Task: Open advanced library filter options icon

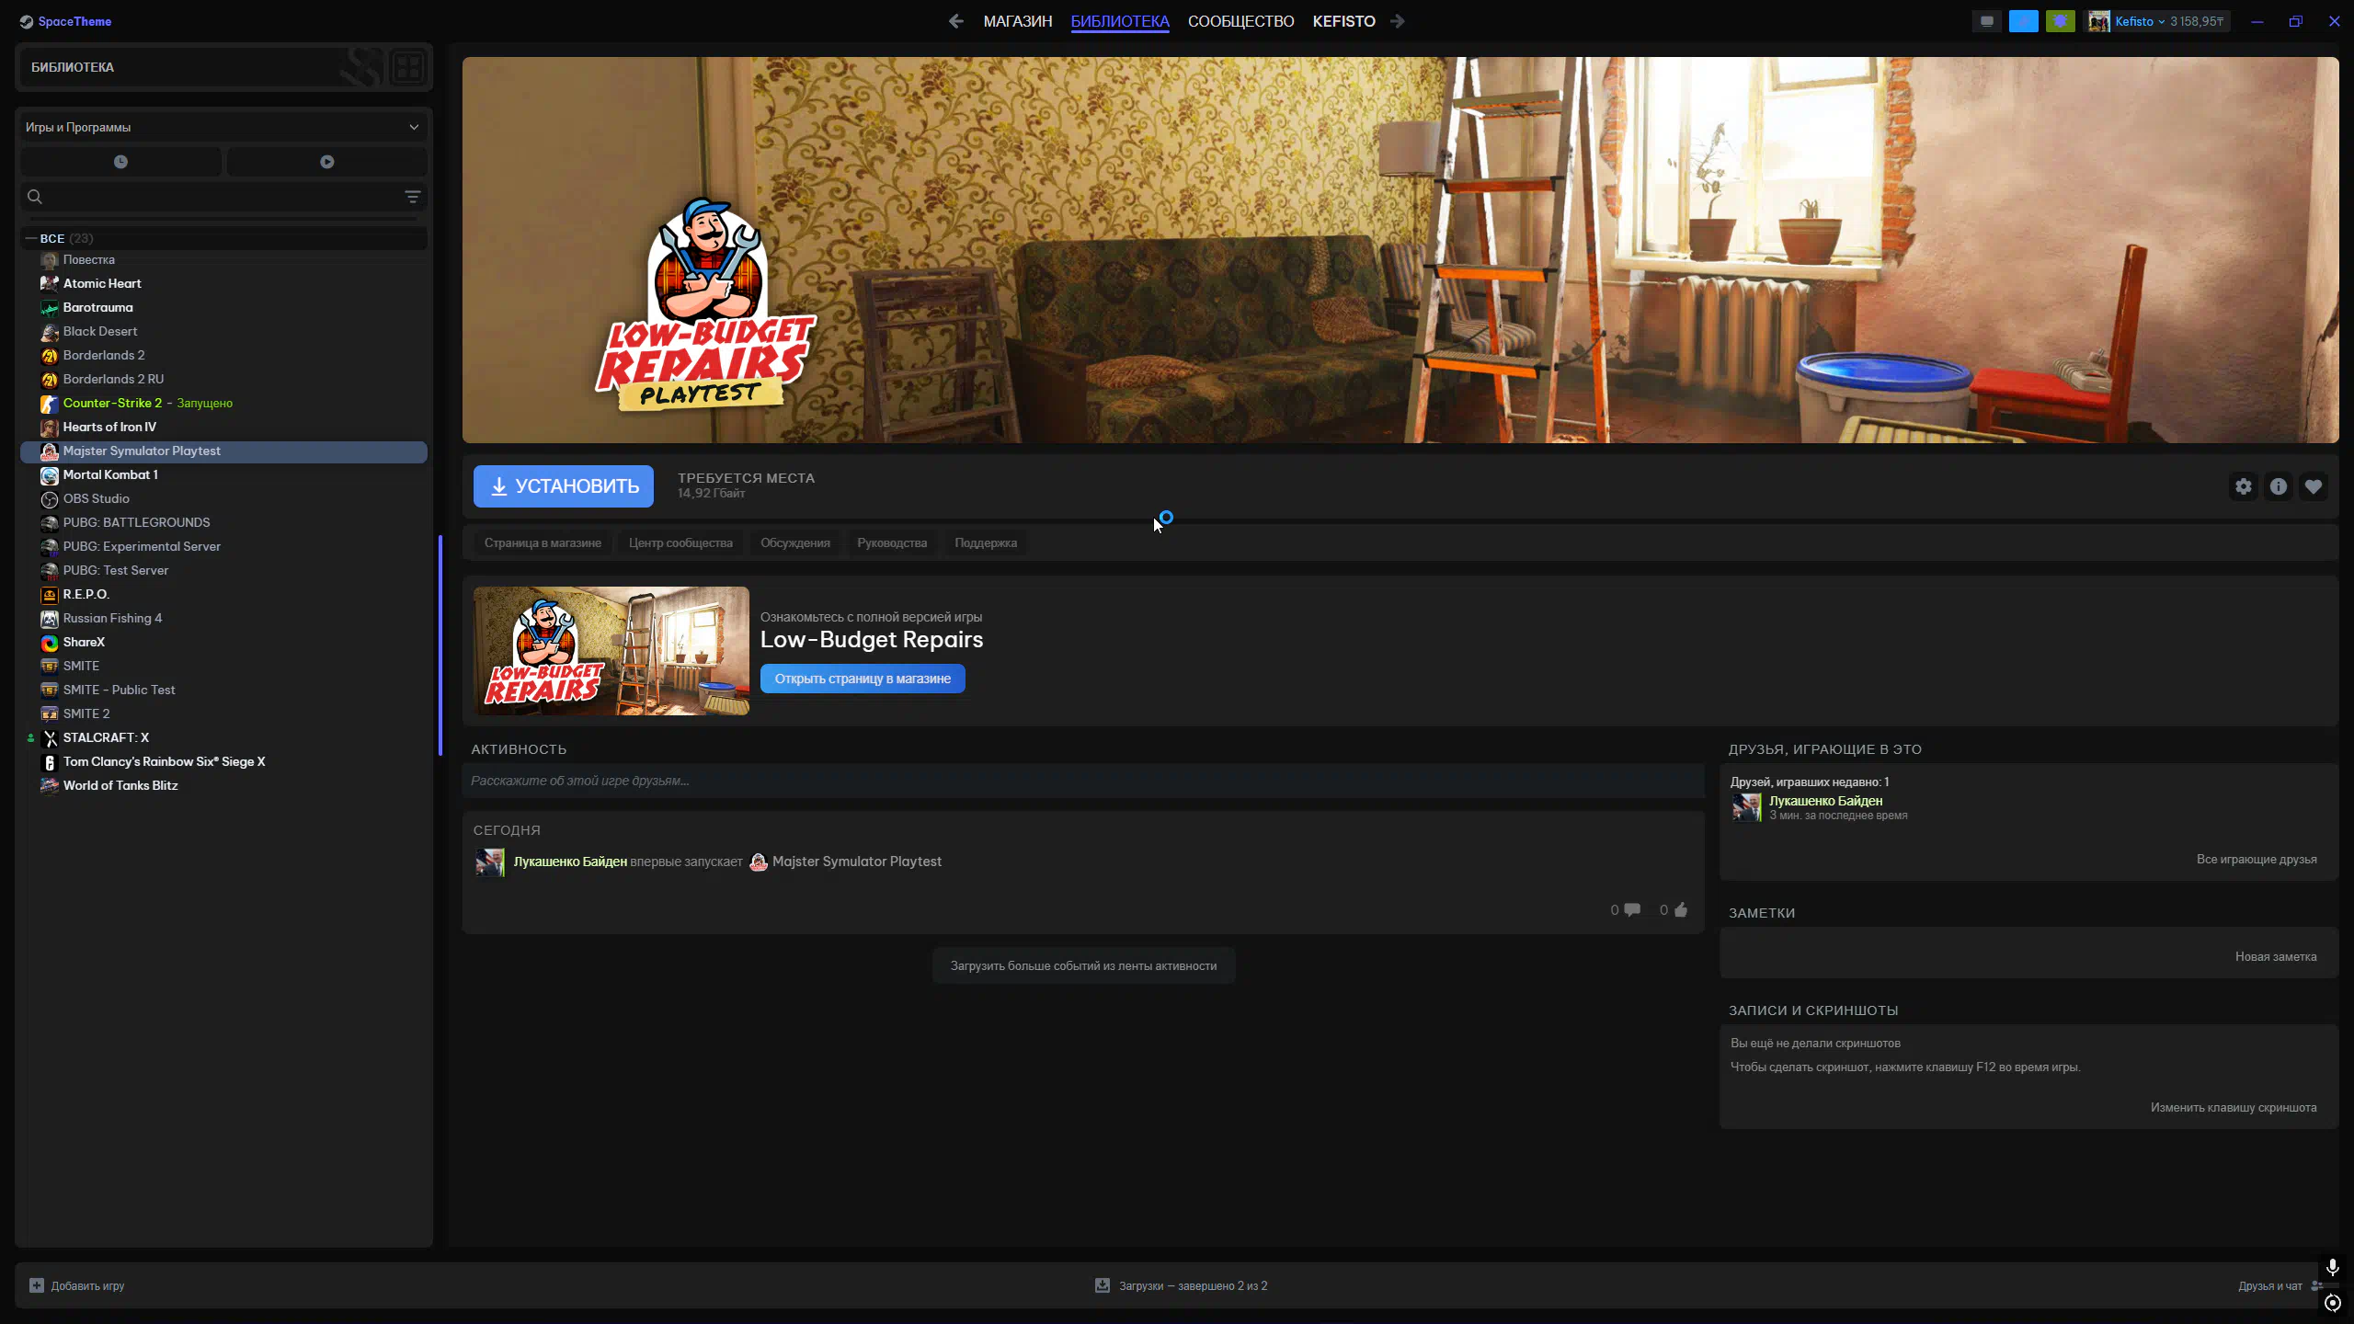Action: (x=413, y=197)
